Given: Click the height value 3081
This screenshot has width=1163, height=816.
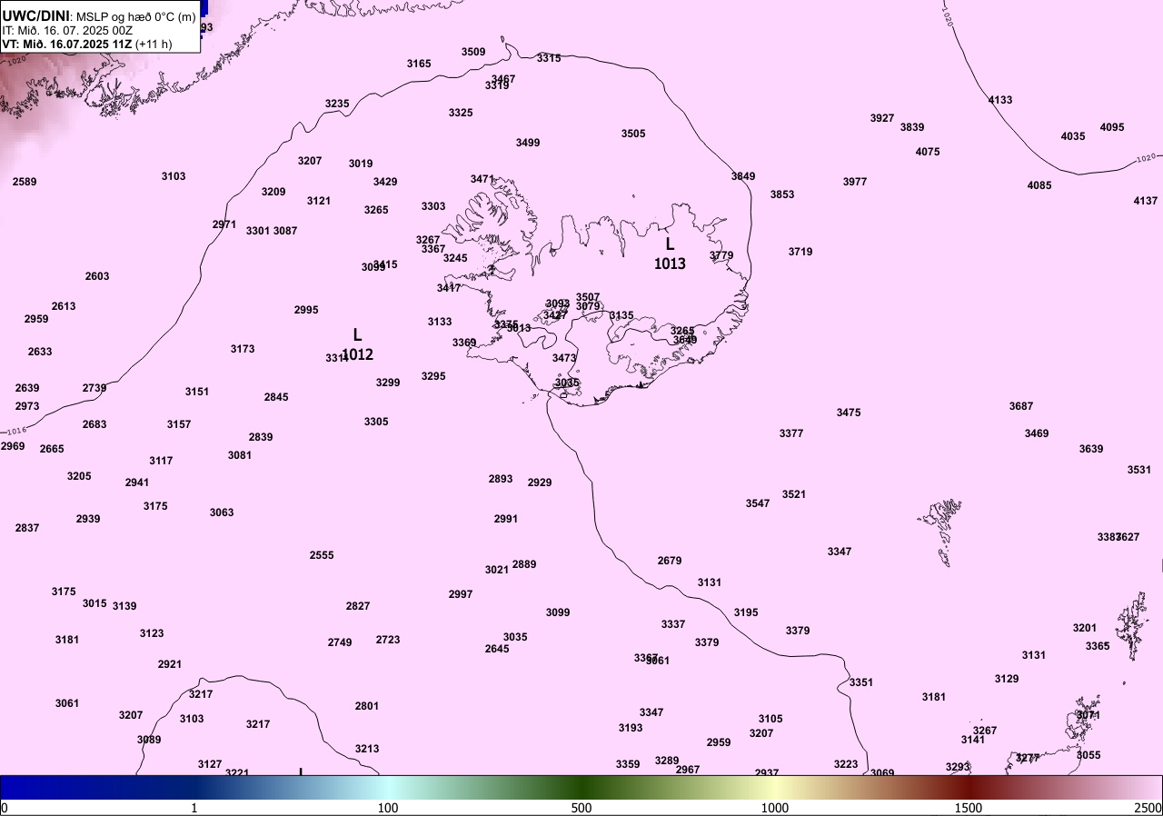Looking at the screenshot, I should [240, 455].
